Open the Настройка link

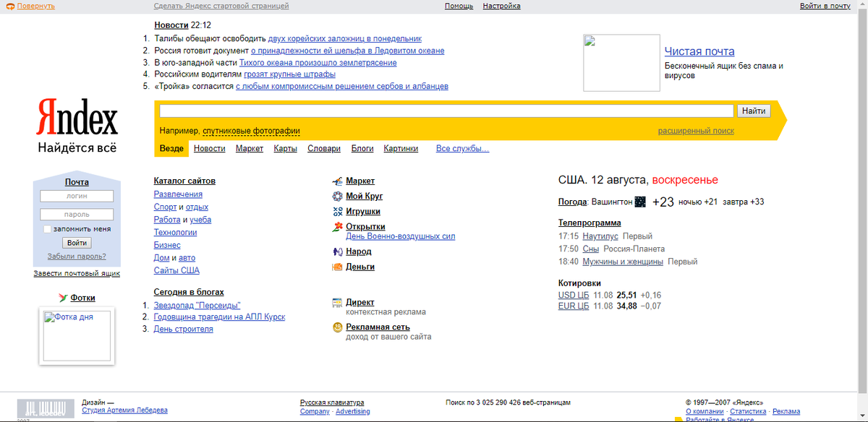pyautogui.click(x=502, y=6)
